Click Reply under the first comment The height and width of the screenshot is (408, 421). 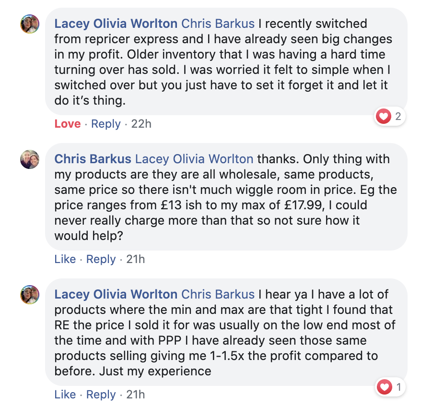coord(105,124)
